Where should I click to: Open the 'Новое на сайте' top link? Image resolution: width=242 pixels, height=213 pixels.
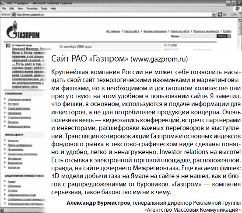point(180,31)
